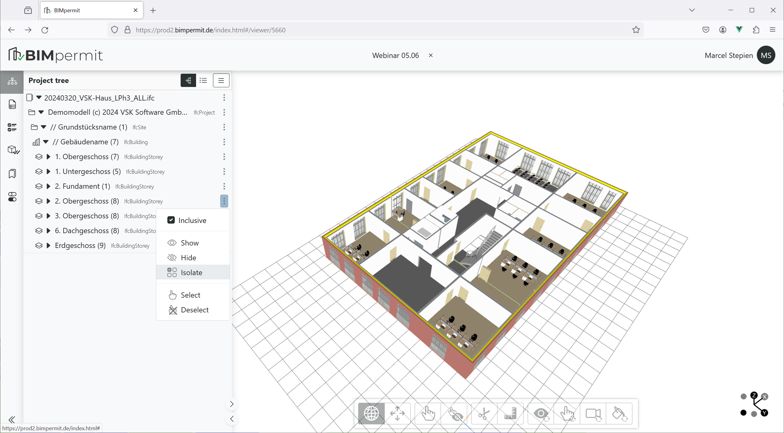The image size is (784, 433).
Task: Open a new browser tab
Action: 153,10
